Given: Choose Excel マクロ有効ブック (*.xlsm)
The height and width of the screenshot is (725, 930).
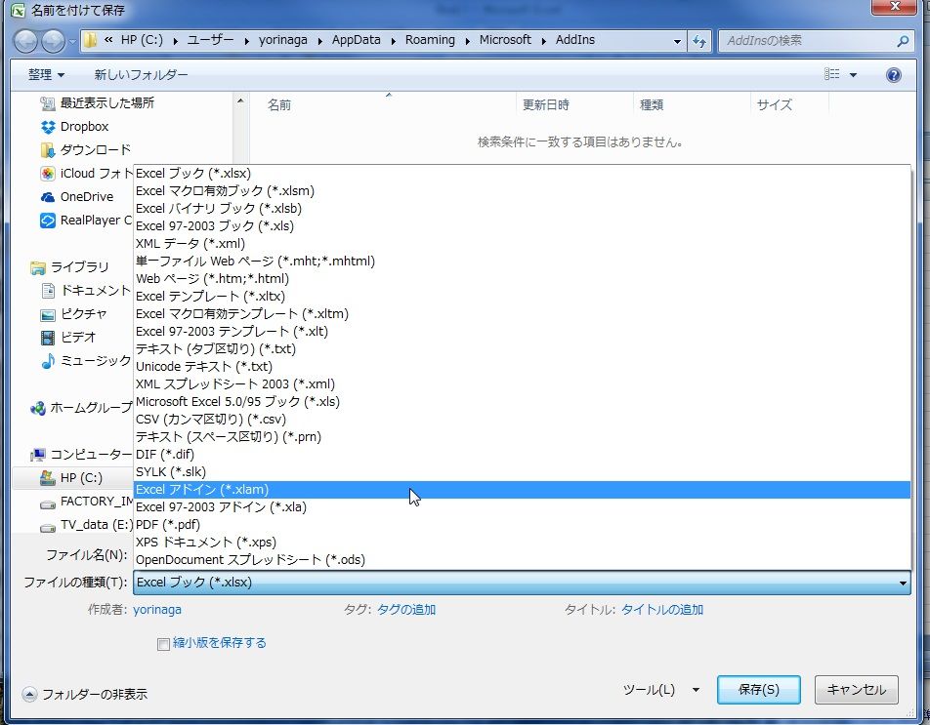Looking at the screenshot, I should pyautogui.click(x=522, y=190).
